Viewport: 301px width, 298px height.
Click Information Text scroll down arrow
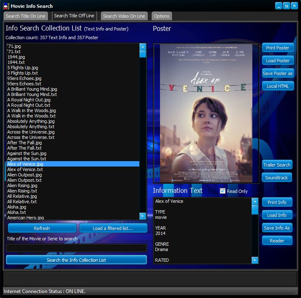pos(255,260)
